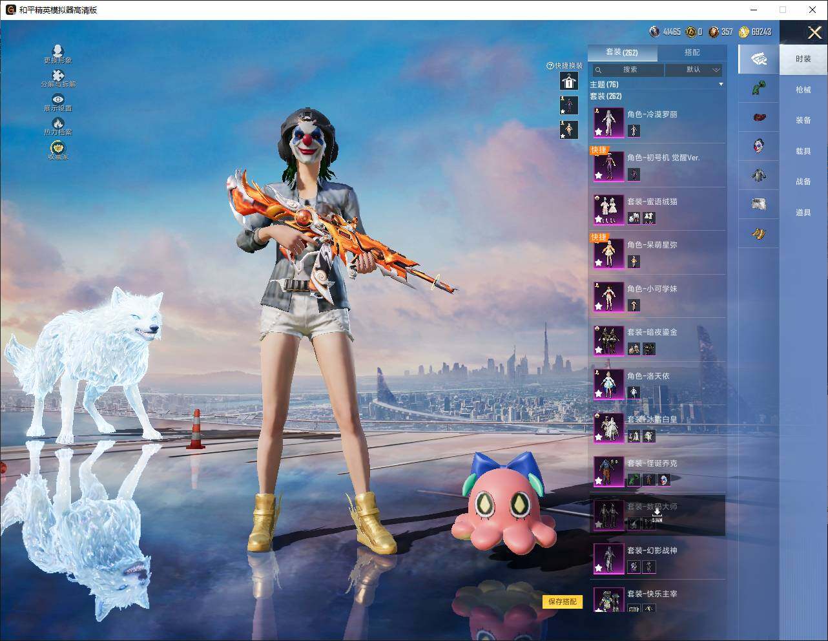Click the quick-swap hanger icon numbered 1

[568, 81]
